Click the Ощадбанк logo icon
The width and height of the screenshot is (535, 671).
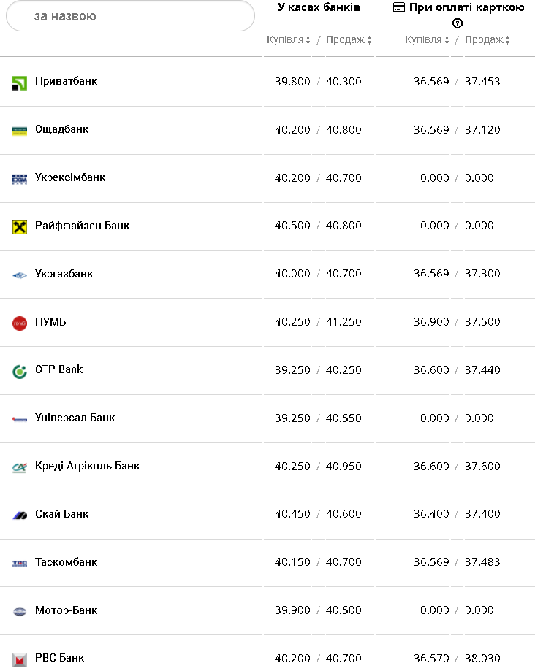(20, 131)
